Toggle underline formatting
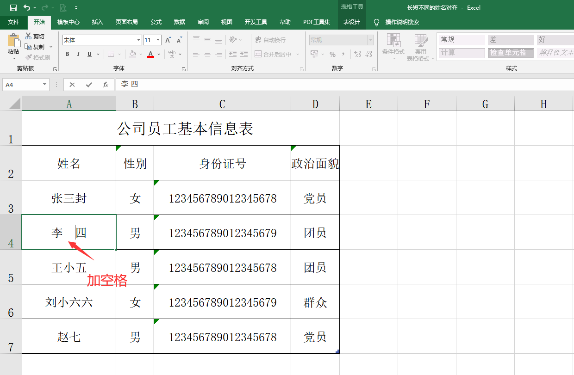The height and width of the screenshot is (375, 574). tap(89, 54)
